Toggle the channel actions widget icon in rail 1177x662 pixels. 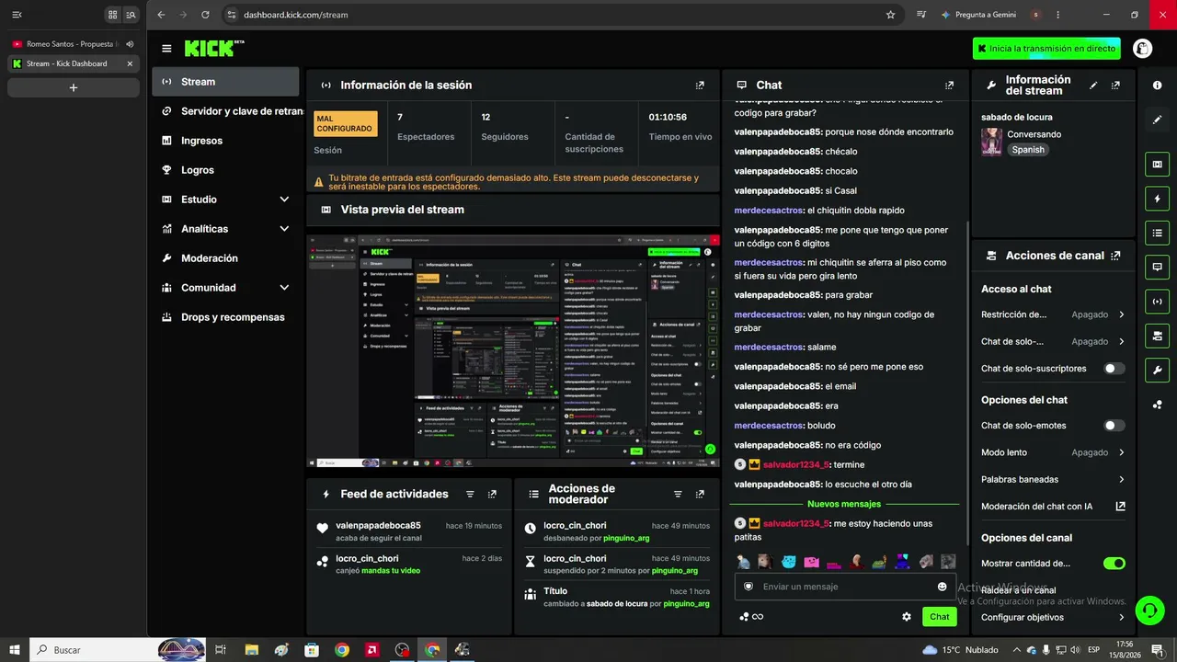coord(1157,335)
